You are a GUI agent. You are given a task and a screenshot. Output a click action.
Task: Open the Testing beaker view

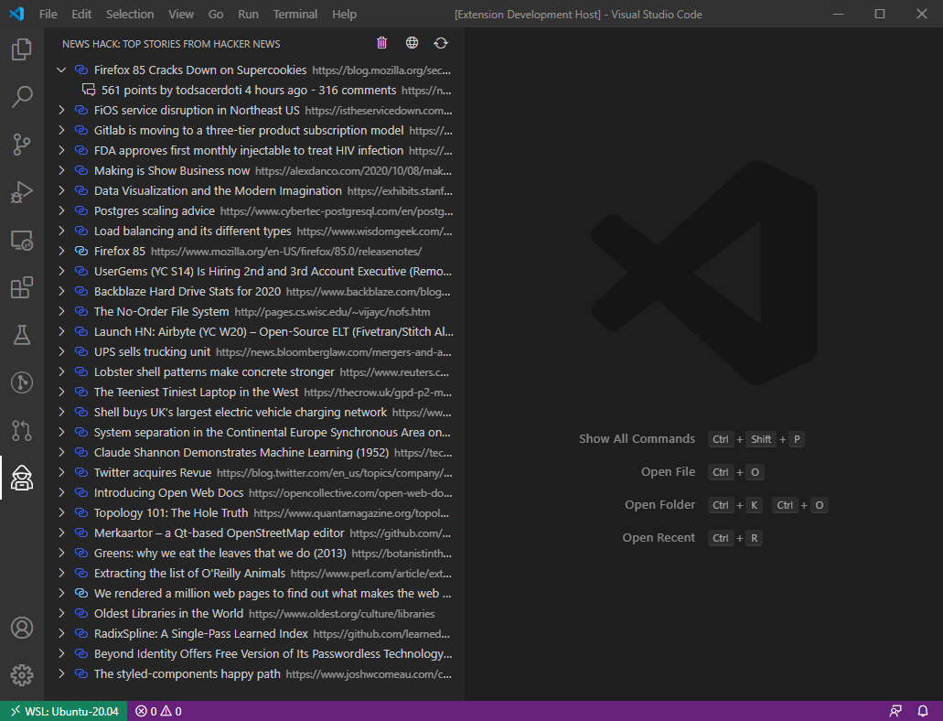(22, 335)
